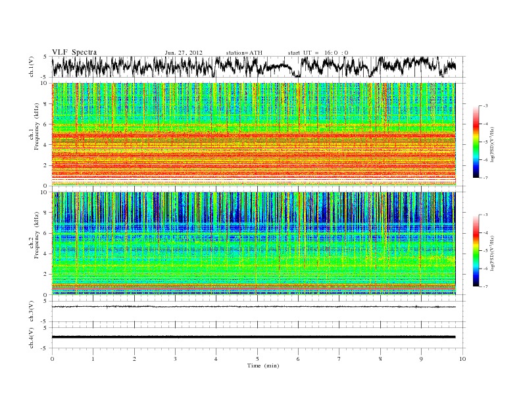Click the 'ch.3(V)' axis label

click(x=32, y=311)
